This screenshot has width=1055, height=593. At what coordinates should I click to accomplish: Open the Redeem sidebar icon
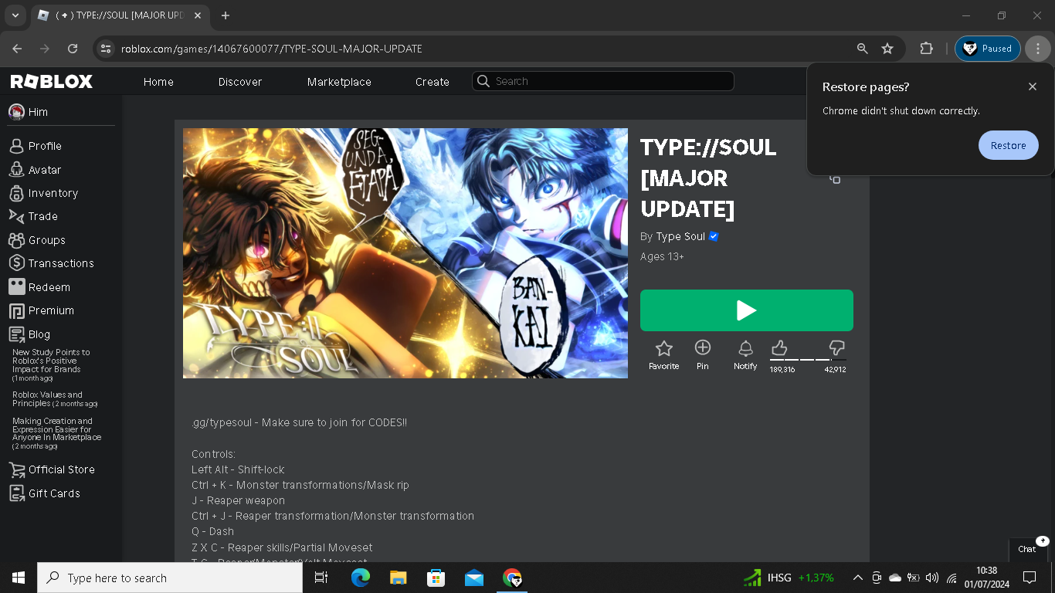pyautogui.click(x=16, y=287)
